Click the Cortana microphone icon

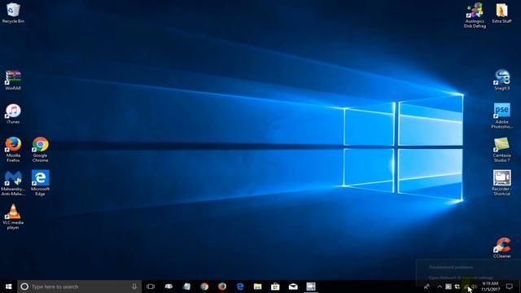pos(134,286)
